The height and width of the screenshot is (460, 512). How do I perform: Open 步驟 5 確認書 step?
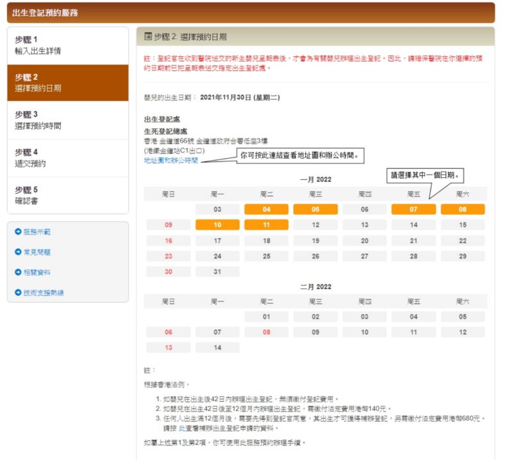coord(67,195)
